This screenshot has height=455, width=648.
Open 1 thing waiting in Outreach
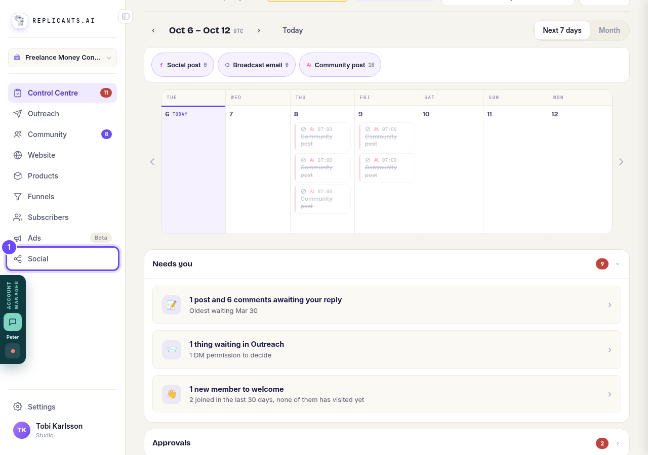pos(387,350)
